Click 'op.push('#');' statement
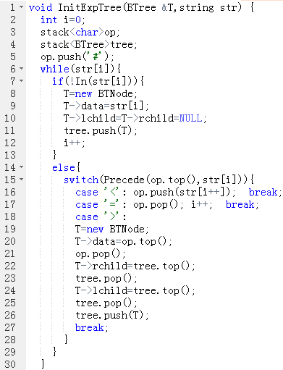The image size is (283, 370). (x=77, y=56)
